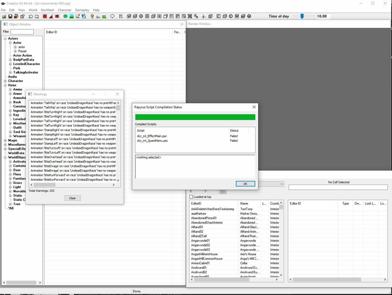The image size is (392, 295).
Task: Adjust the Time of day slider handle
Action: [x=302, y=16]
